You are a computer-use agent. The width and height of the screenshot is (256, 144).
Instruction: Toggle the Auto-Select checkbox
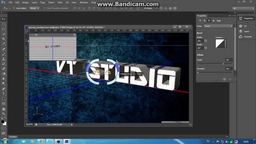[14, 8]
